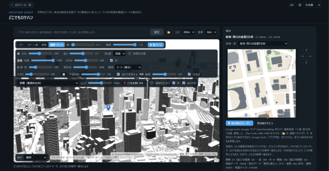Toggle the 光・トーン panel button
Screen dimensions: 329x171
156,45
